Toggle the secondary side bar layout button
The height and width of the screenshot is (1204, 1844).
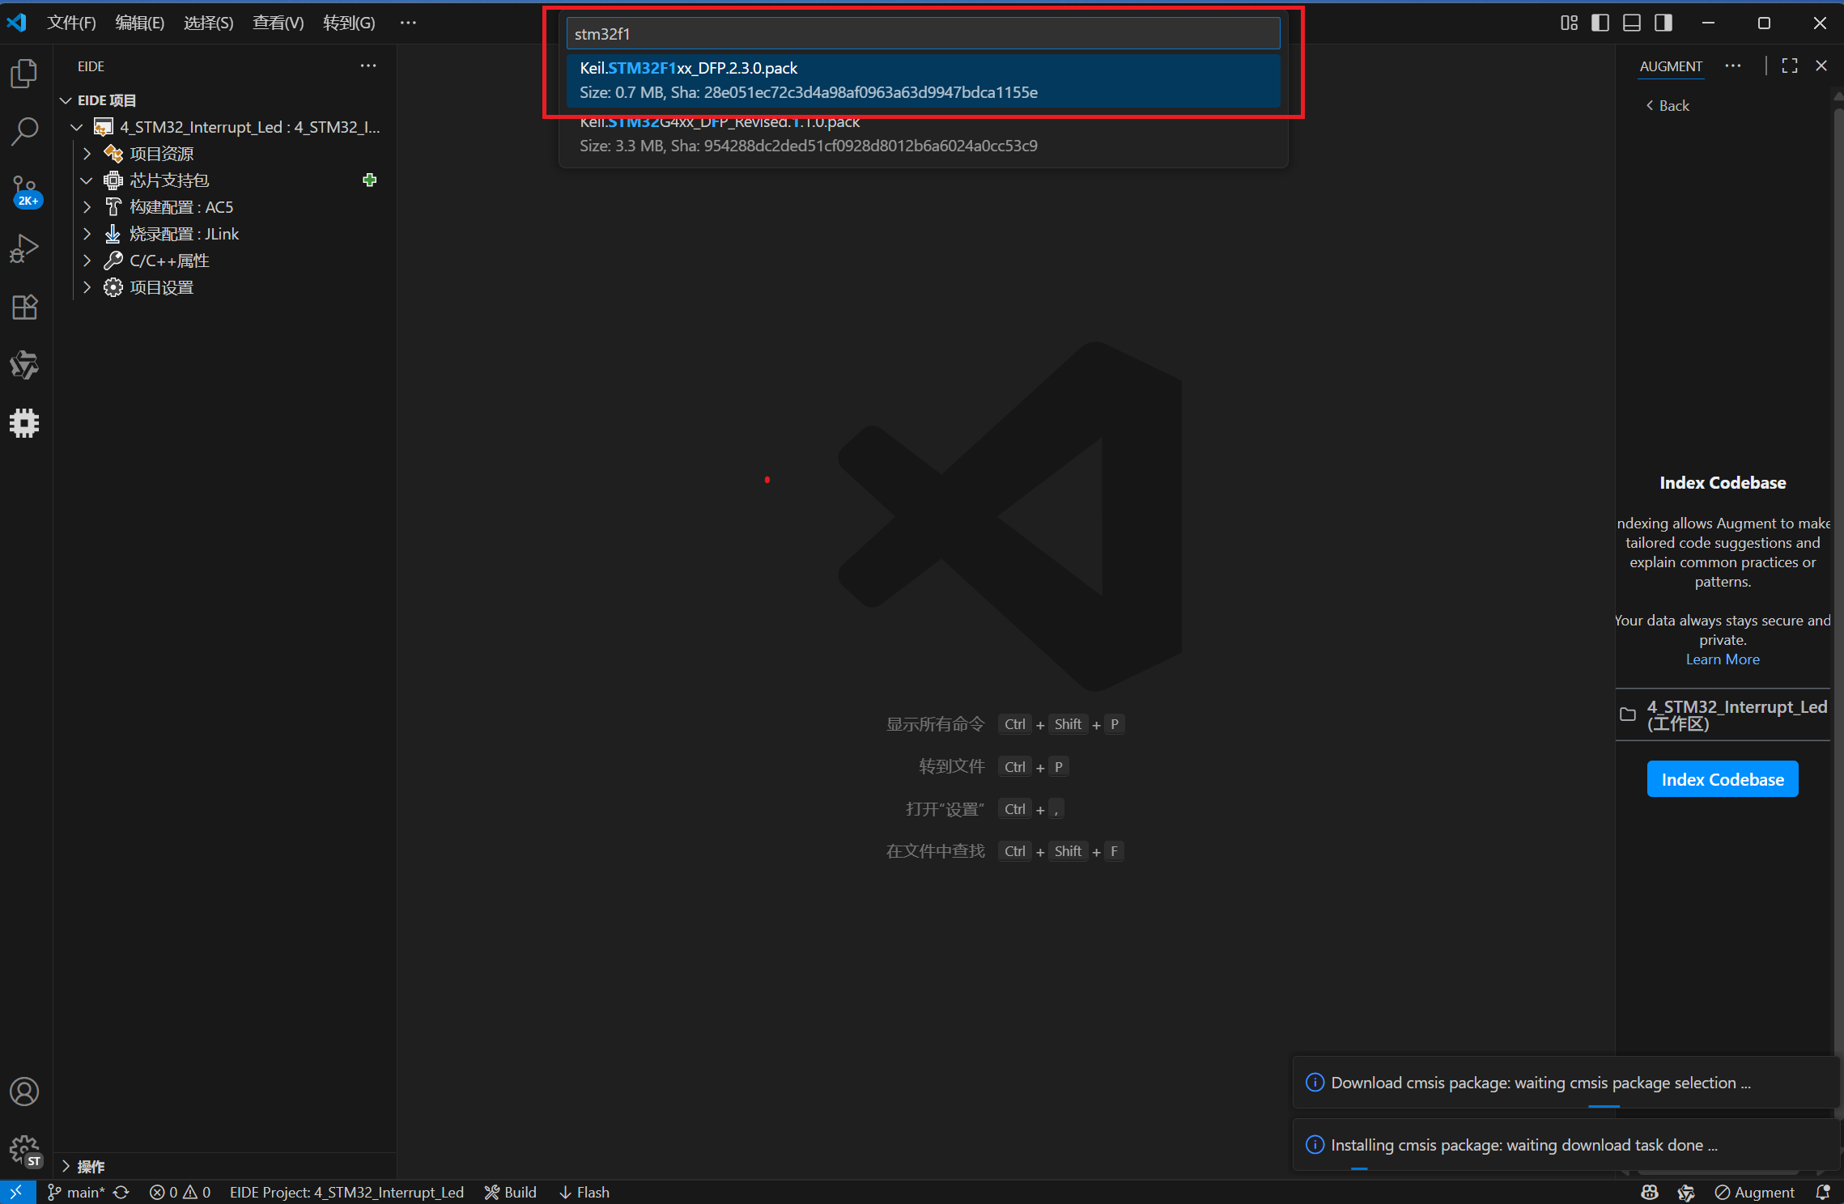coord(1663,23)
